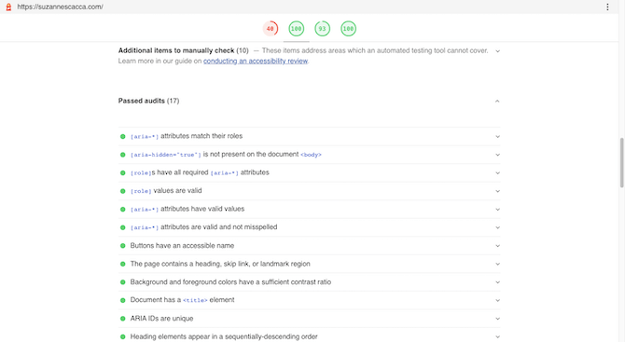
Task: Expand sufficient contrast ratio audit chevron
Action: click(x=497, y=282)
